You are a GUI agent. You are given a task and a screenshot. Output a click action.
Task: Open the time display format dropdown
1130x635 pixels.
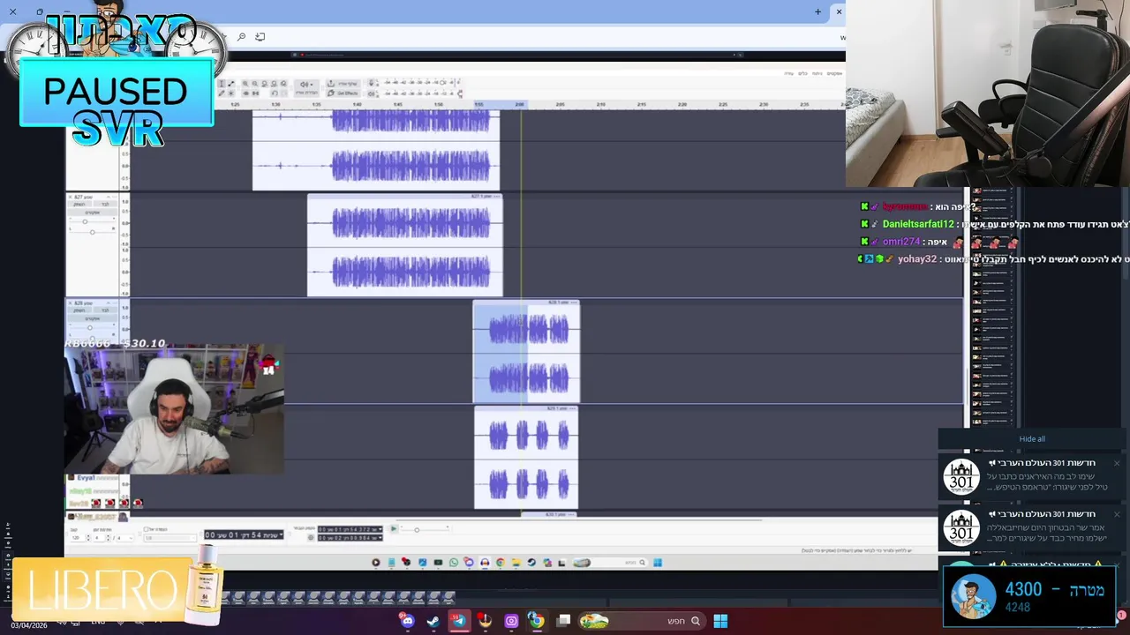coord(281,534)
